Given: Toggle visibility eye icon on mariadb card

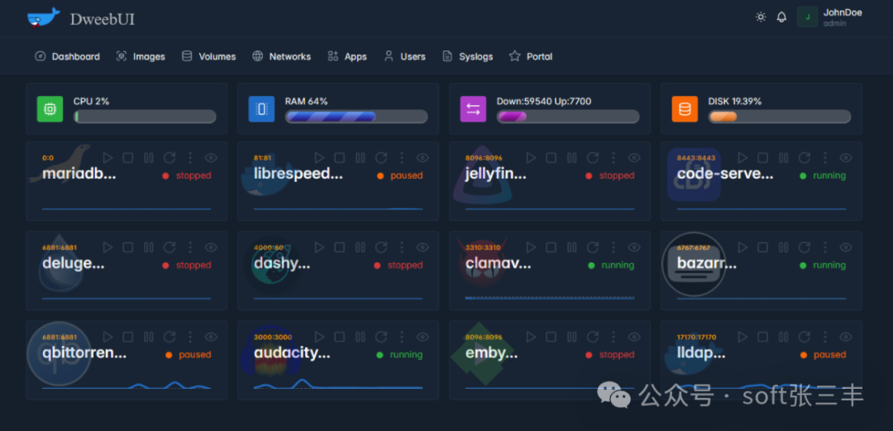Looking at the screenshot, I should 211,157.
